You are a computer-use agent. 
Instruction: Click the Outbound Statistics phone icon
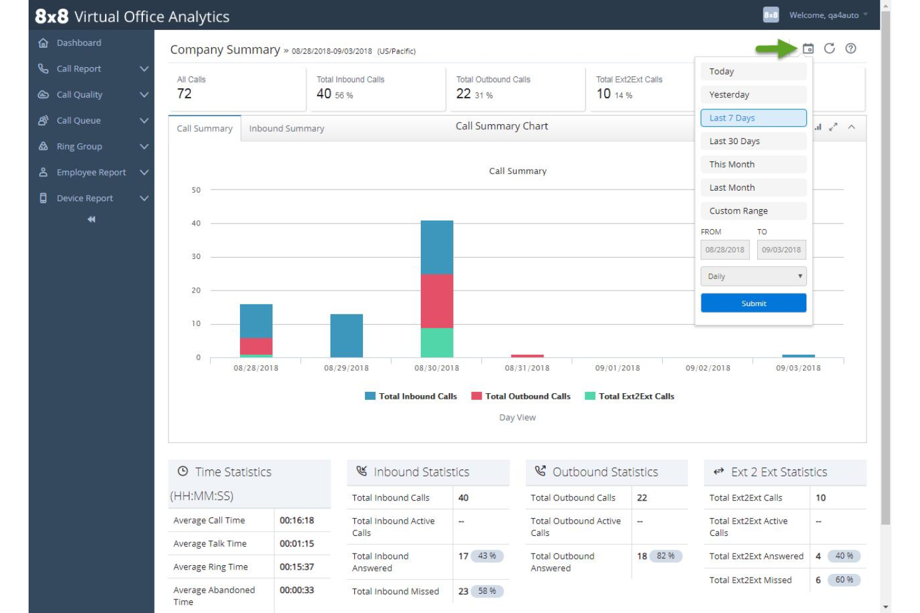pos(540,471)
